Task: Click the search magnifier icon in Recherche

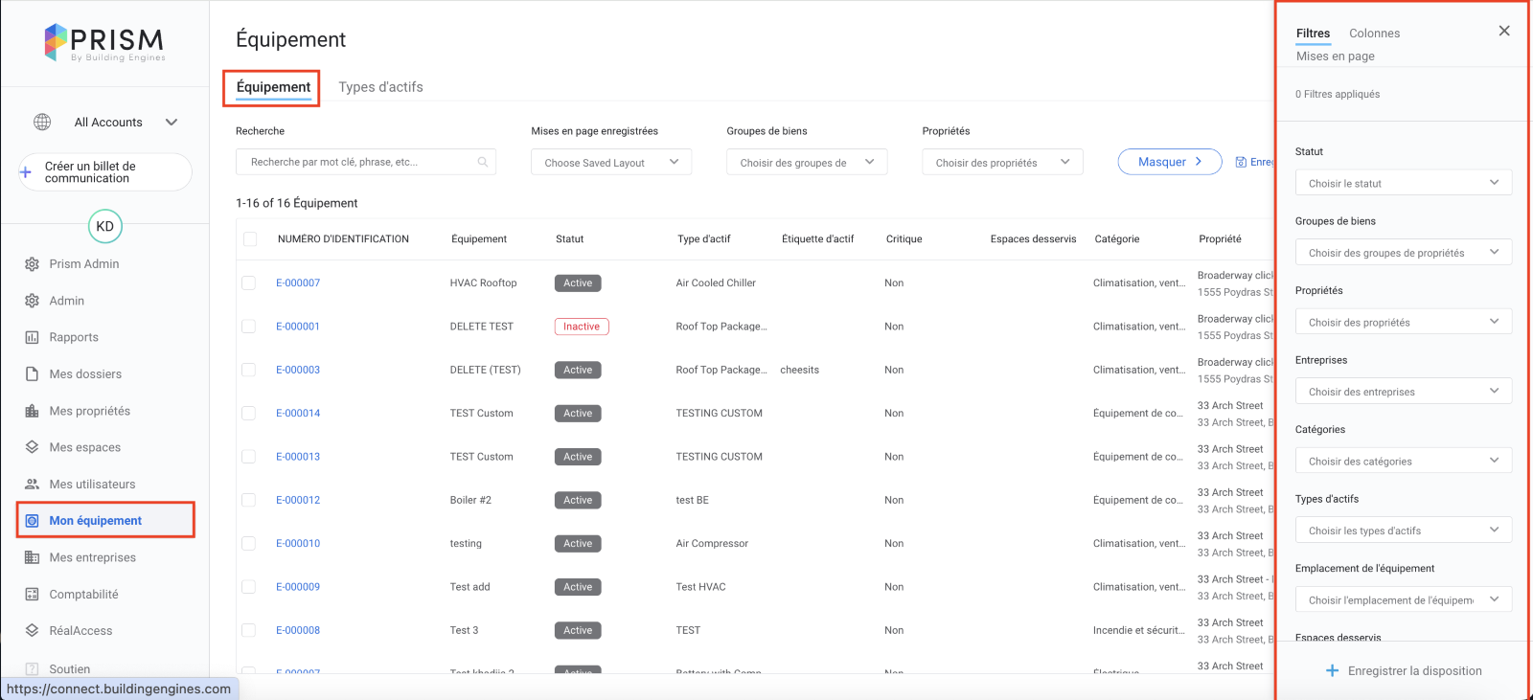Action: click(x=483, y=162)
